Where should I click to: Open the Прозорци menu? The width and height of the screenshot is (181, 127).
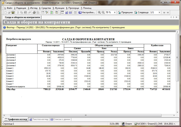[72, 8]
